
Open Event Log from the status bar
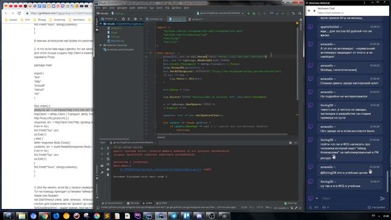[291, 204]
